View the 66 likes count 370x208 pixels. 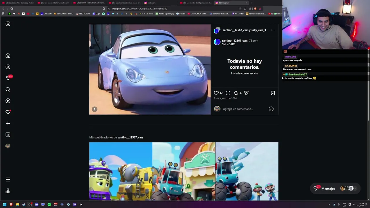tap(221, 93)
